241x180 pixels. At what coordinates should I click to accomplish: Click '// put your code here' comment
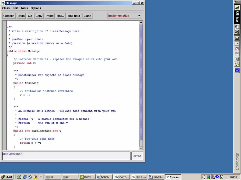(37, 139)
